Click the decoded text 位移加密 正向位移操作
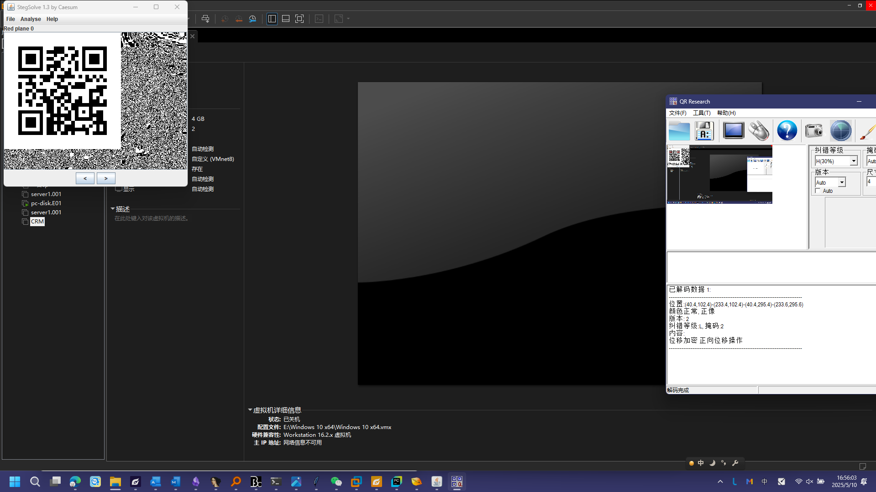 706,340
